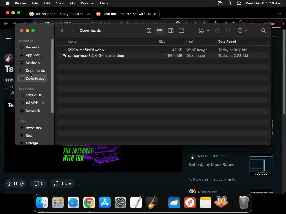Click the Finder tags button
Screen dimensions: 286x214
tap(228, 31)
